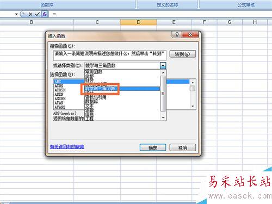Close the 插入函数 dialog

pyautogui.click(x=190, y=34)
